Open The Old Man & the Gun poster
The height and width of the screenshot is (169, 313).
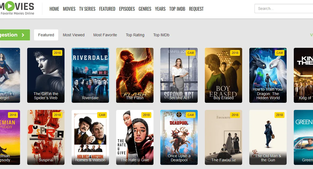(x=268, y=137)
